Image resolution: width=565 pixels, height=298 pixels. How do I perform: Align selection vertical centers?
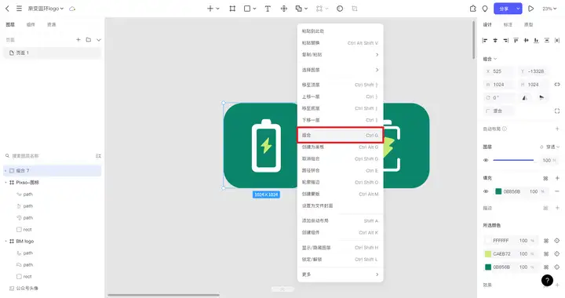[526, 40]
